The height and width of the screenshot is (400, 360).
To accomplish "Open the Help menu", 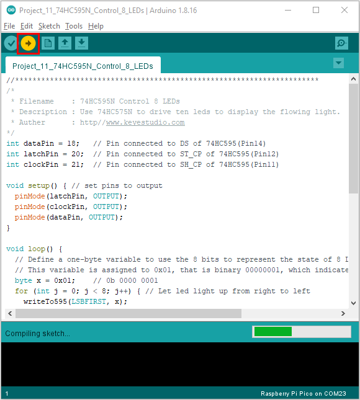I will [x=96, y=26].
